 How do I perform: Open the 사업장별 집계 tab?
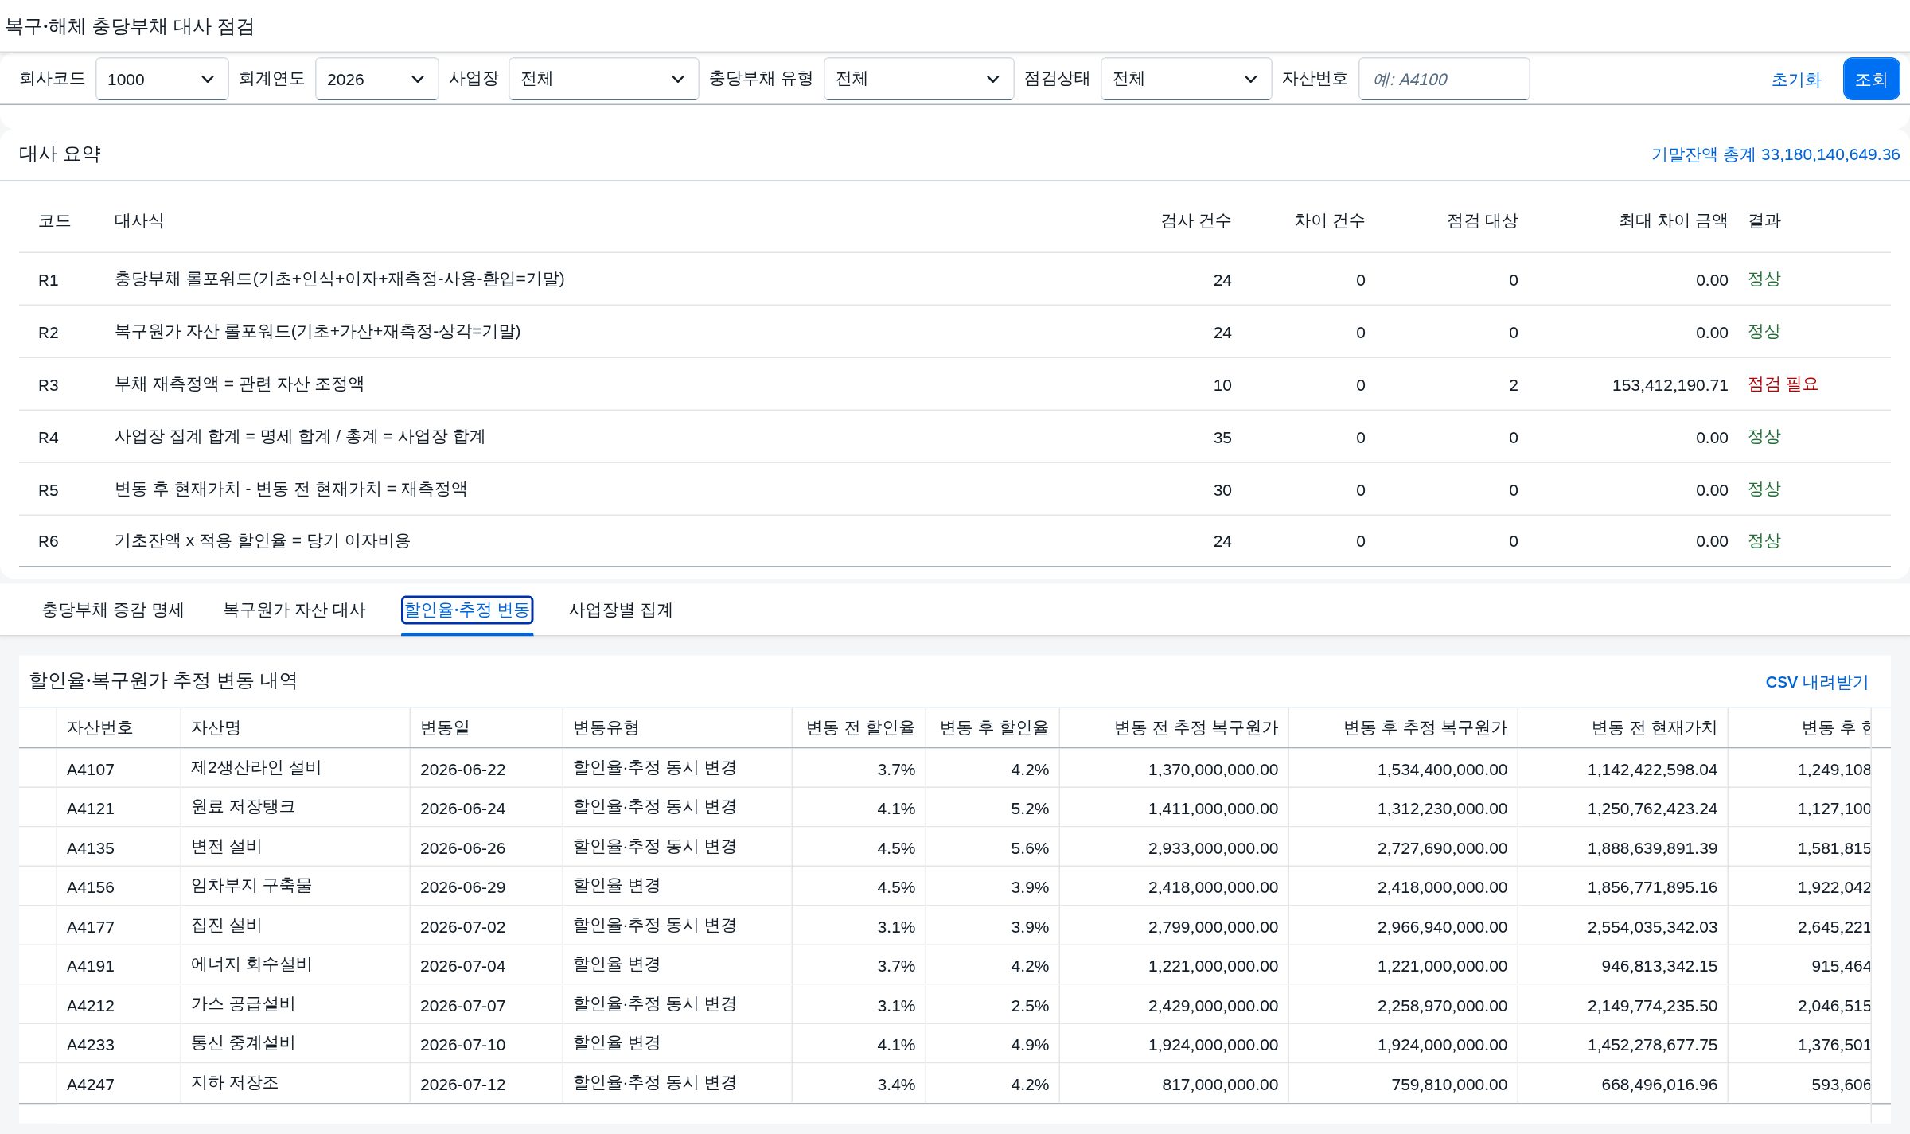(621, 610)
